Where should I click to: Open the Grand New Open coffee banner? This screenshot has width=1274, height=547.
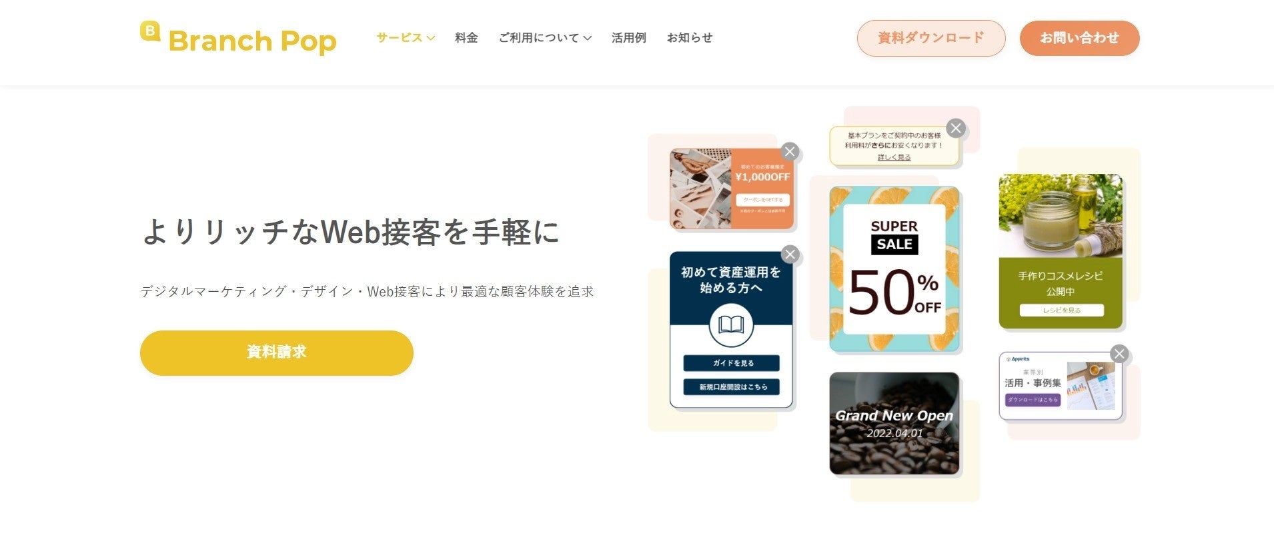894,423
